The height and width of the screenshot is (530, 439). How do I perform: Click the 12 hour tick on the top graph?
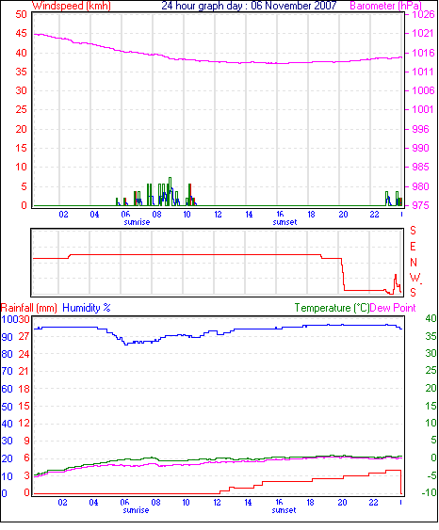coord(218,215)
